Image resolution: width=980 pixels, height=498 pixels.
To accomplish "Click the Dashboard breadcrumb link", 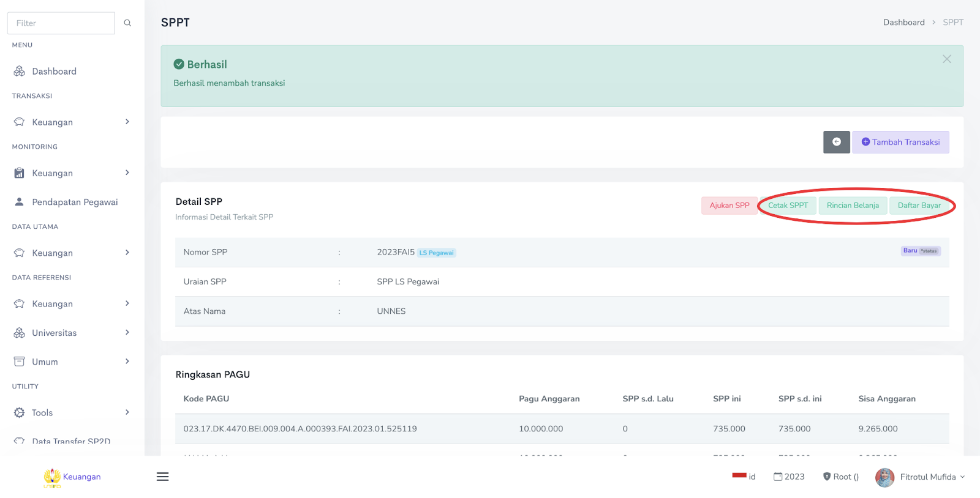I will (x=904, y=23).
